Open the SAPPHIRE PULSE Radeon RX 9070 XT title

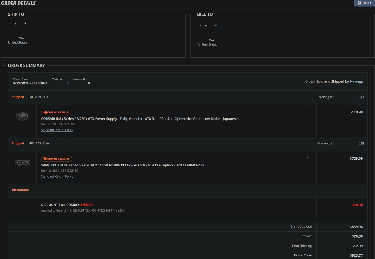122,165
